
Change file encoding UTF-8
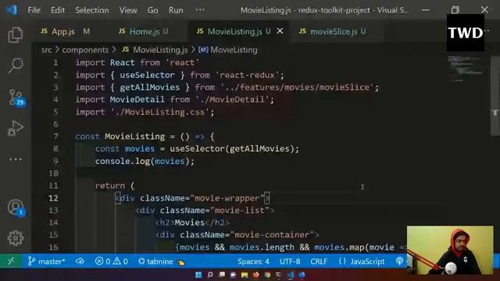click(x=290, y=261)
